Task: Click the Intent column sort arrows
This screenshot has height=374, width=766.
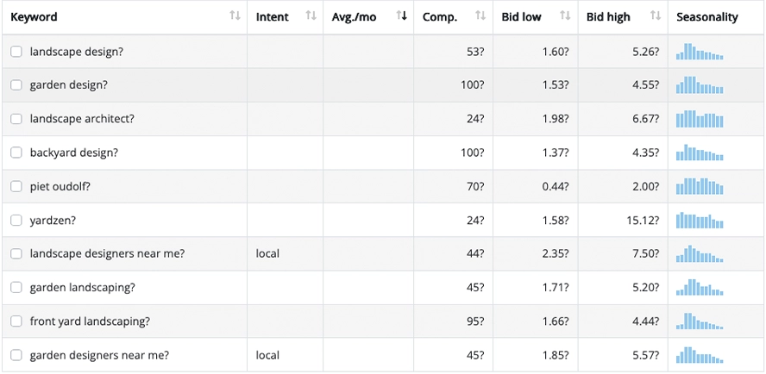Action: click(311, 16)
